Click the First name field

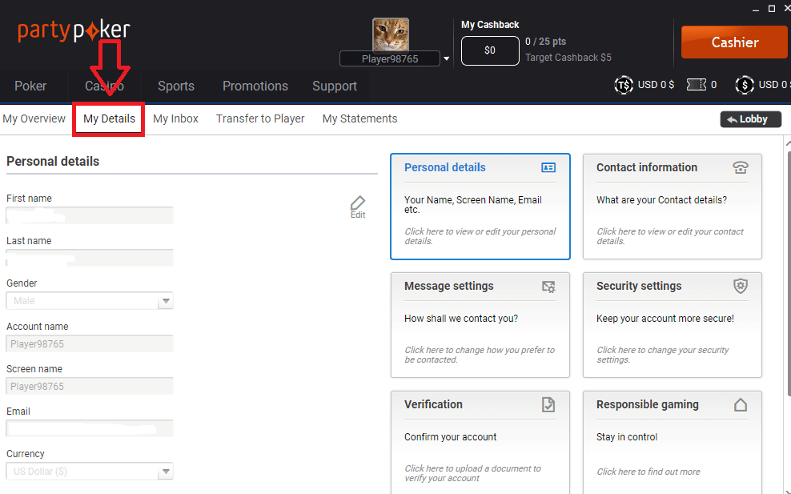(x=90, y=215)
